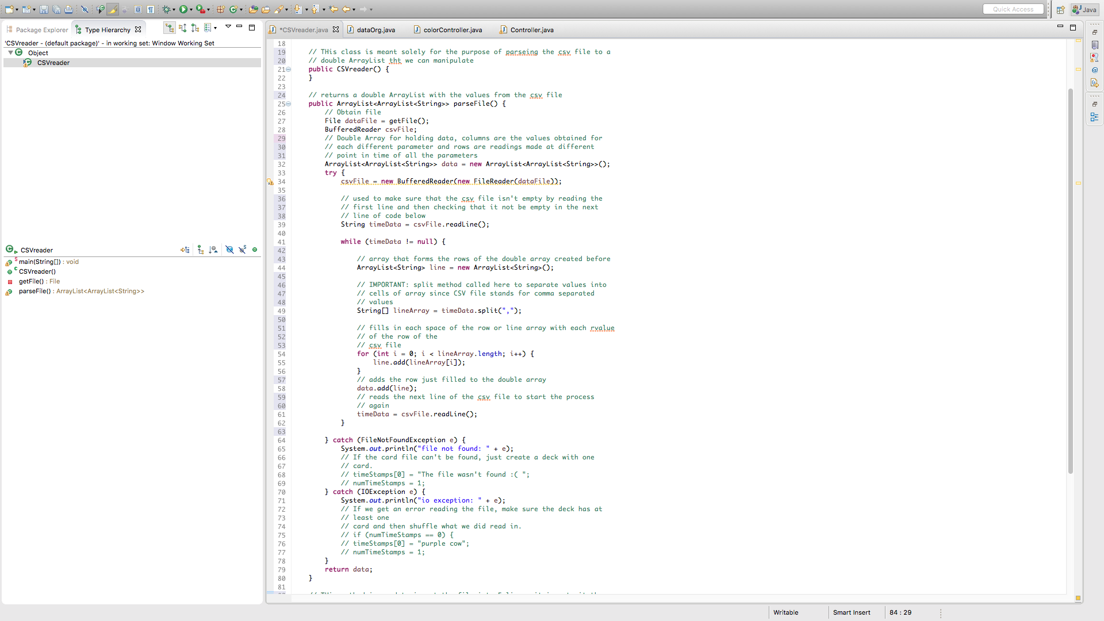Toggle Block Selection Mode icon
Image resolution: width=1104 pixels, height=621 pixels.
click(138, 9)
